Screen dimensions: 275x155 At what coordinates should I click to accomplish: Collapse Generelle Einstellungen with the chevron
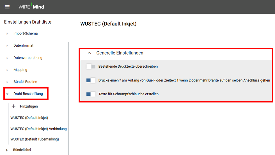[90, 53]
